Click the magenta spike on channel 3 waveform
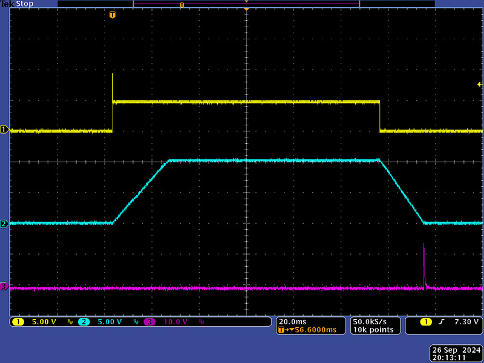484x363 pixels. 423,260
